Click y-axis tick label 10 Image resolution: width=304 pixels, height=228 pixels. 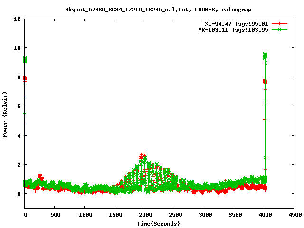point(17,48)
